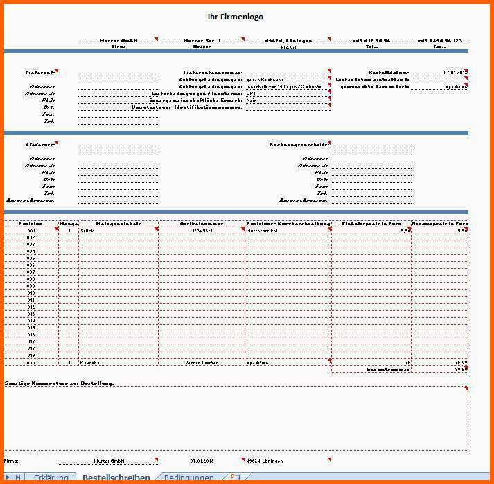
Task: Click the Verpackungskosten cell in last row
Action: click(x=202, y=362)
